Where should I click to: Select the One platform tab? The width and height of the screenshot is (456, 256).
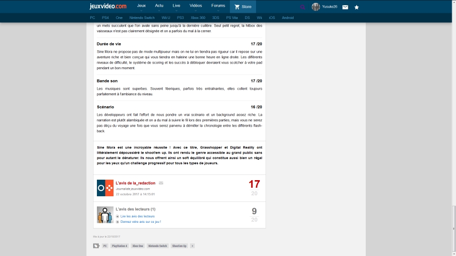pyautogui.click(x=119, y=18)
